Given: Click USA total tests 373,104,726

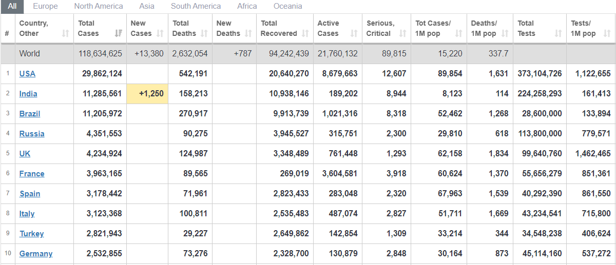Looking at the screenshot, I should 540,73.
